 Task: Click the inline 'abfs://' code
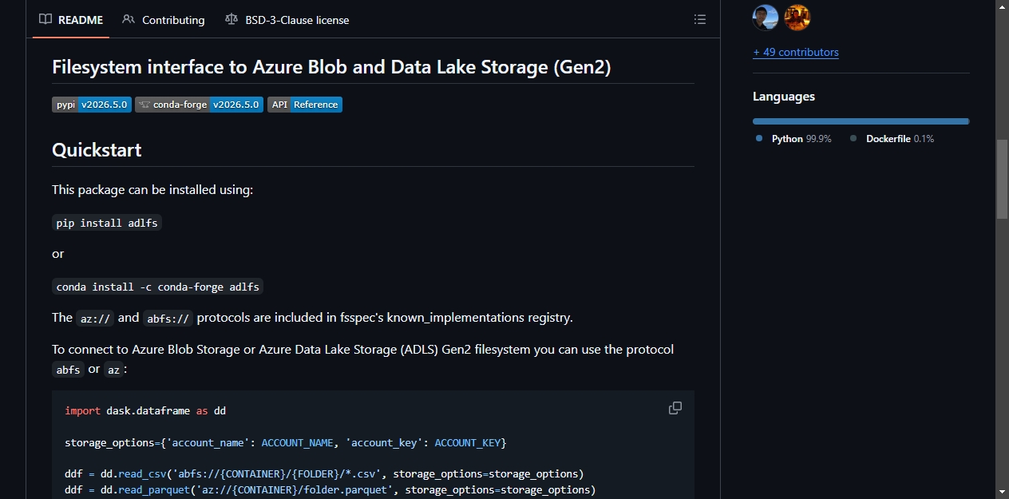tap(168, 319)
